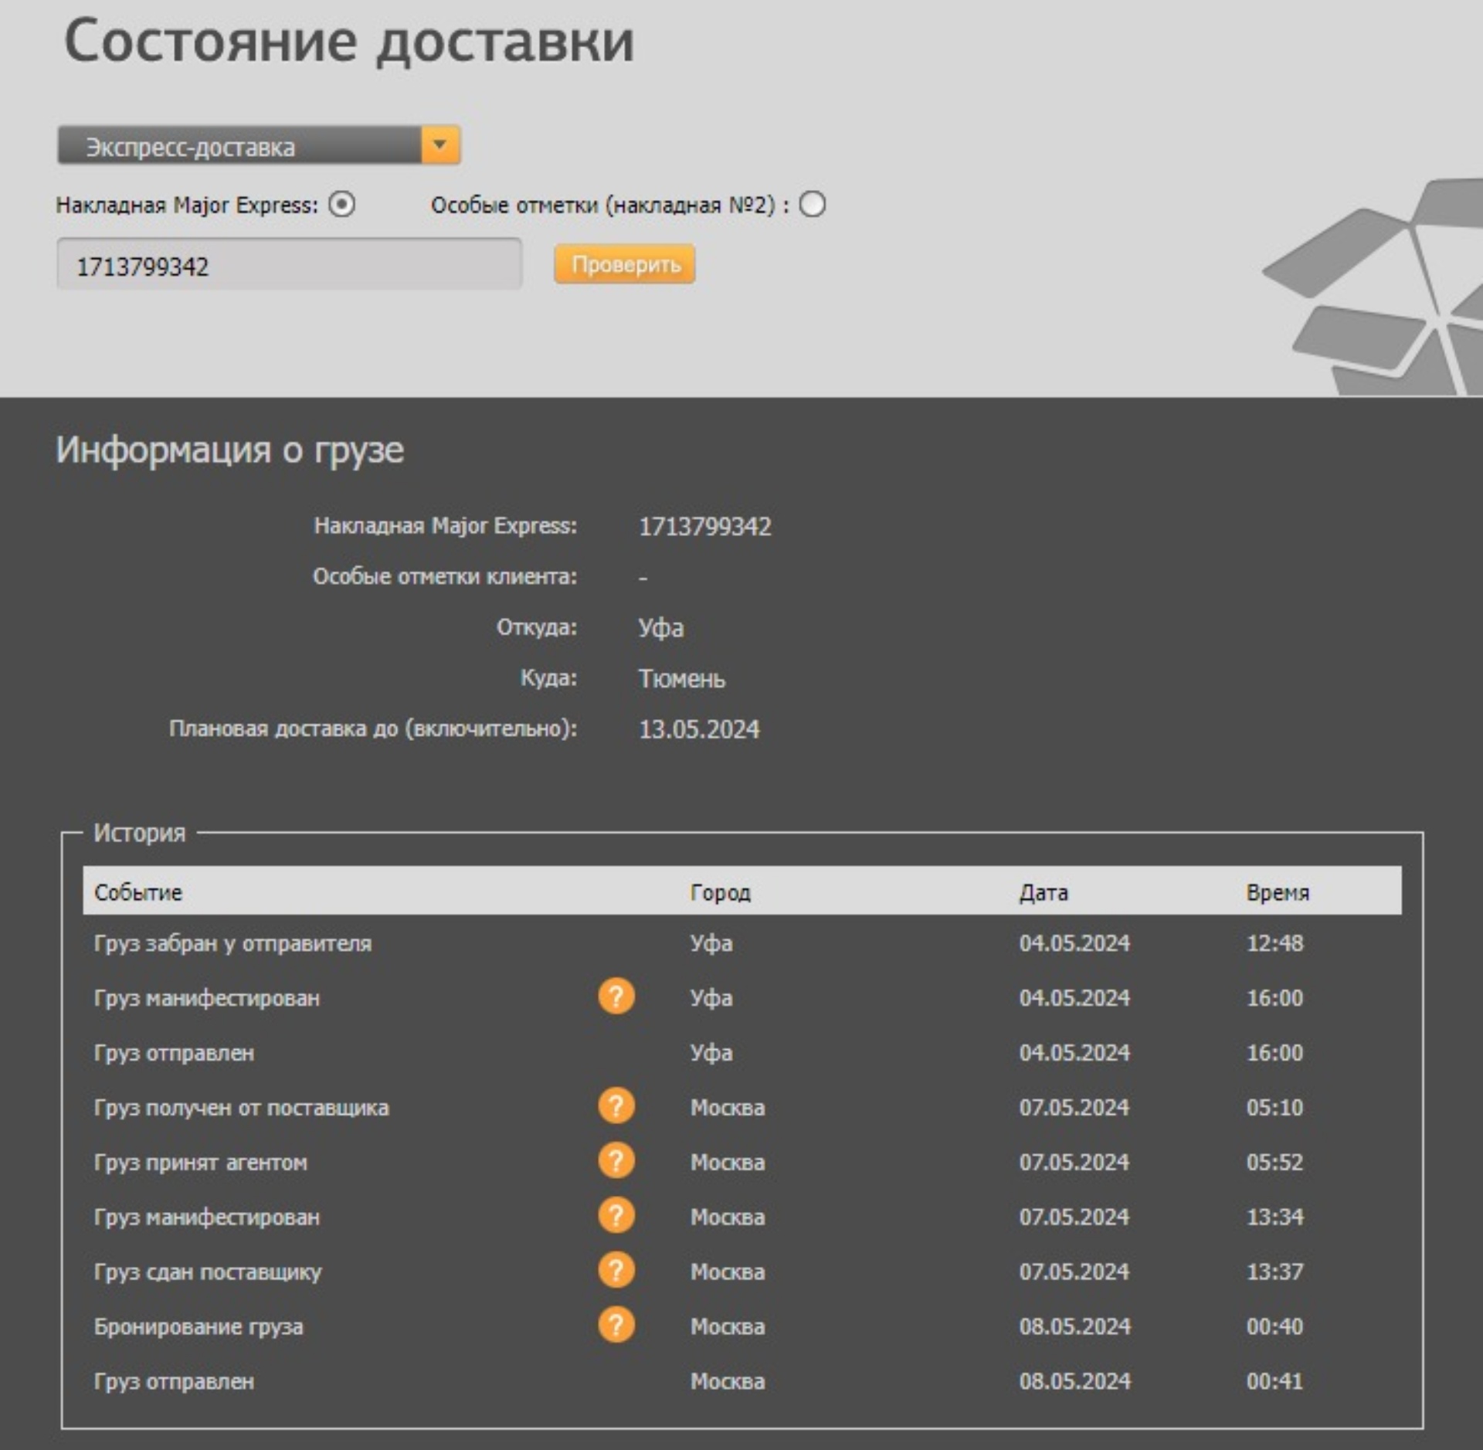Click the Груз сдан поставщику event text

207,1272
